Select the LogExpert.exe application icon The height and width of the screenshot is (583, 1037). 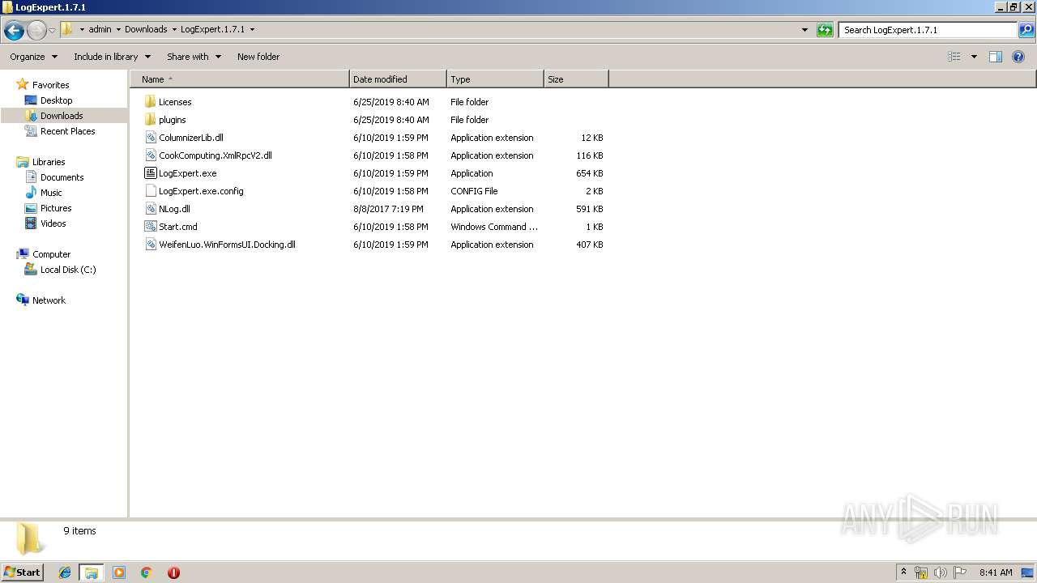[x=150, y=173]
